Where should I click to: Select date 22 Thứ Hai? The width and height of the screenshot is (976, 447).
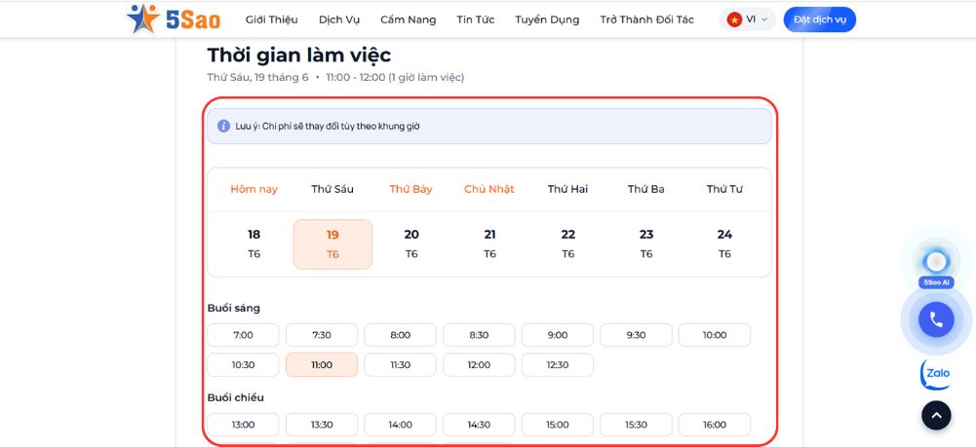click(568, 243)
